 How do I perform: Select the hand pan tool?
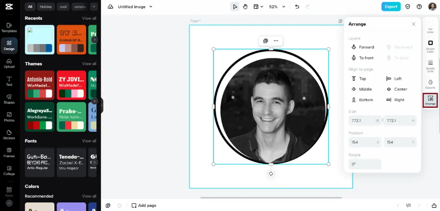tap(245, 7)
